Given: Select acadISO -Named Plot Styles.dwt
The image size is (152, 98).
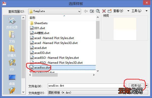Looking at the screenshot, I should click(x=54, y=58).
